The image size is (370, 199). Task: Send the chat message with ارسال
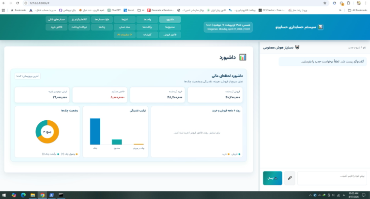[273, 178]
